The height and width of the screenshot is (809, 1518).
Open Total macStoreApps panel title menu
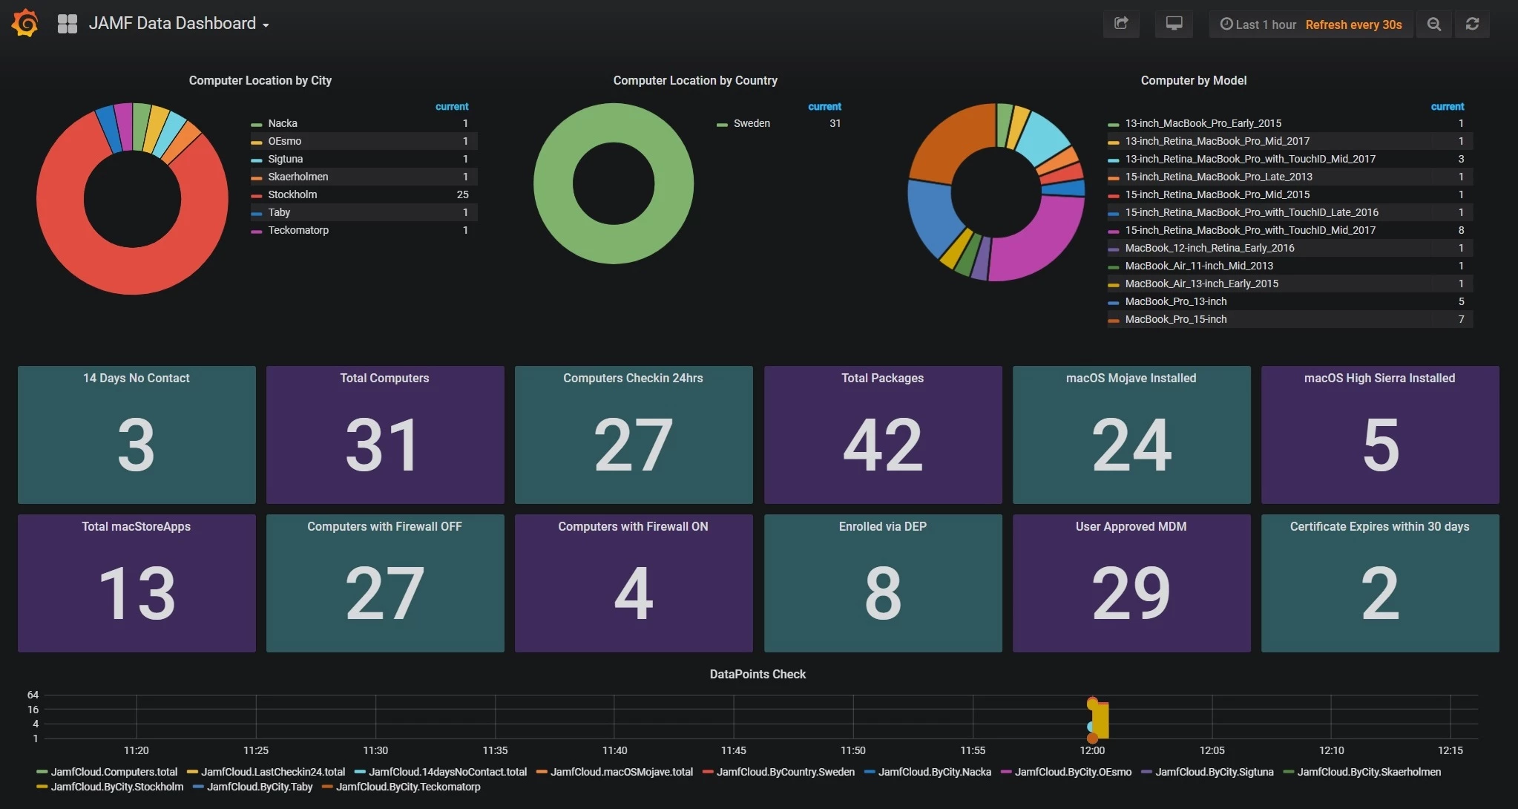point(137,526)
